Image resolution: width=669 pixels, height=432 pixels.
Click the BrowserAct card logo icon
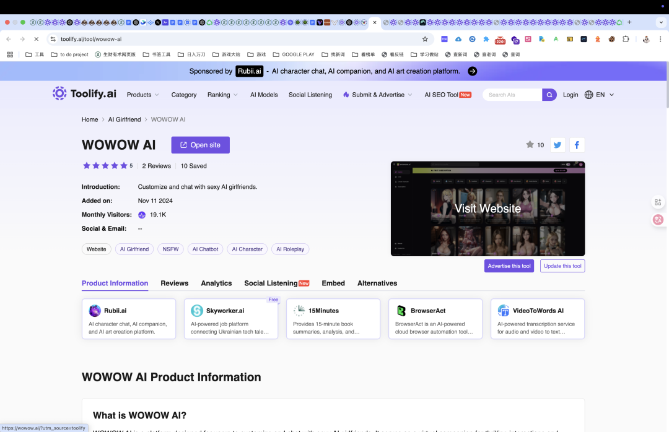pos(401,311)
